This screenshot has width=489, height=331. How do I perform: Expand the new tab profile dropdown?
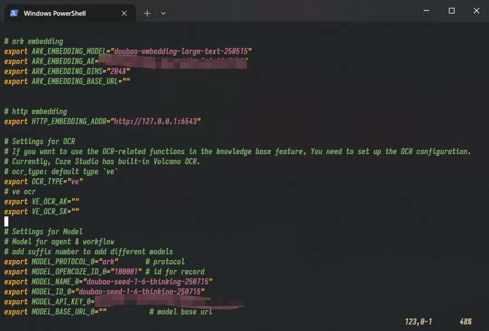click(163, 14)
